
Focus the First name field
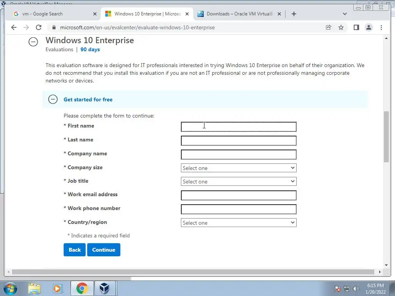coord(238,126)
